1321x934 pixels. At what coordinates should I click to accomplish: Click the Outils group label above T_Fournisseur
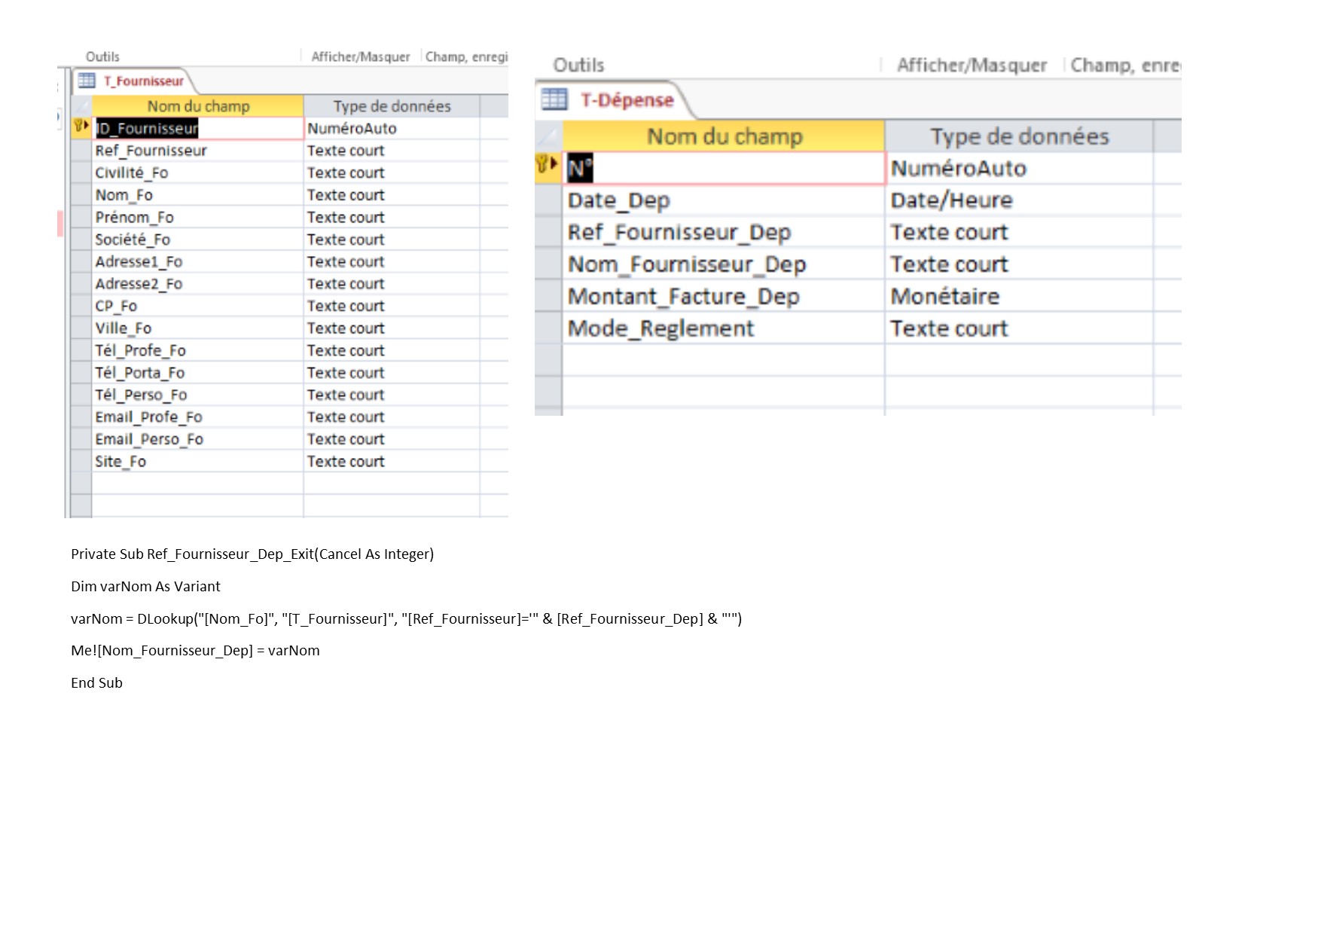click(102, 56)
